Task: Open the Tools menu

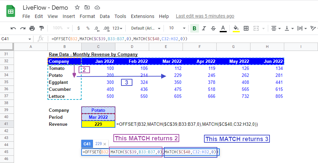Action: [120, 16]
